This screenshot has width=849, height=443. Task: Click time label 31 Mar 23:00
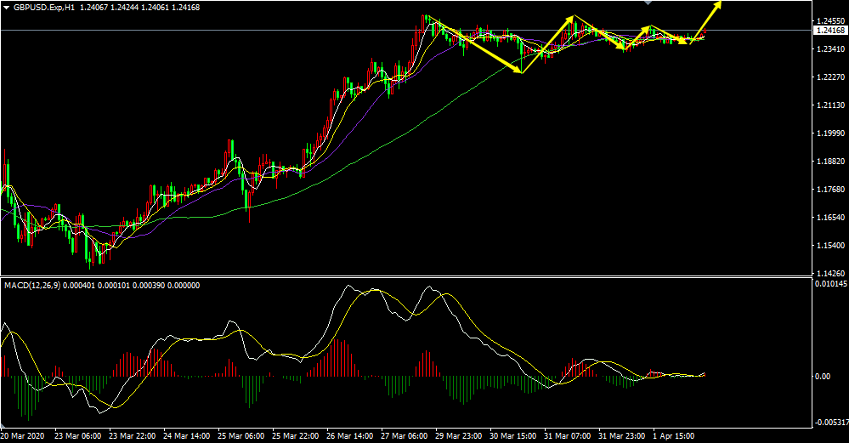[621, 436]
